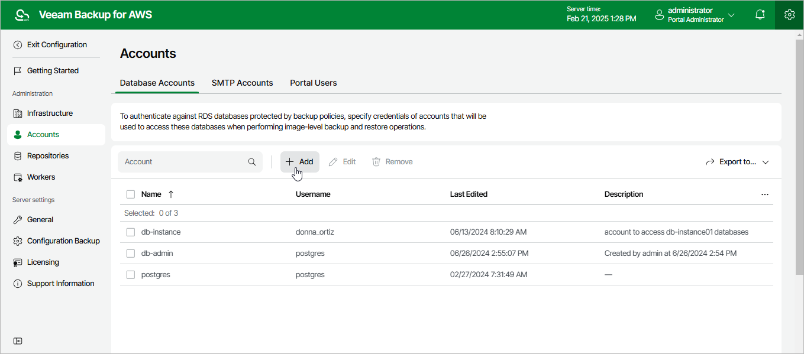Select the db-admin account checkbox

pos(131,254)
